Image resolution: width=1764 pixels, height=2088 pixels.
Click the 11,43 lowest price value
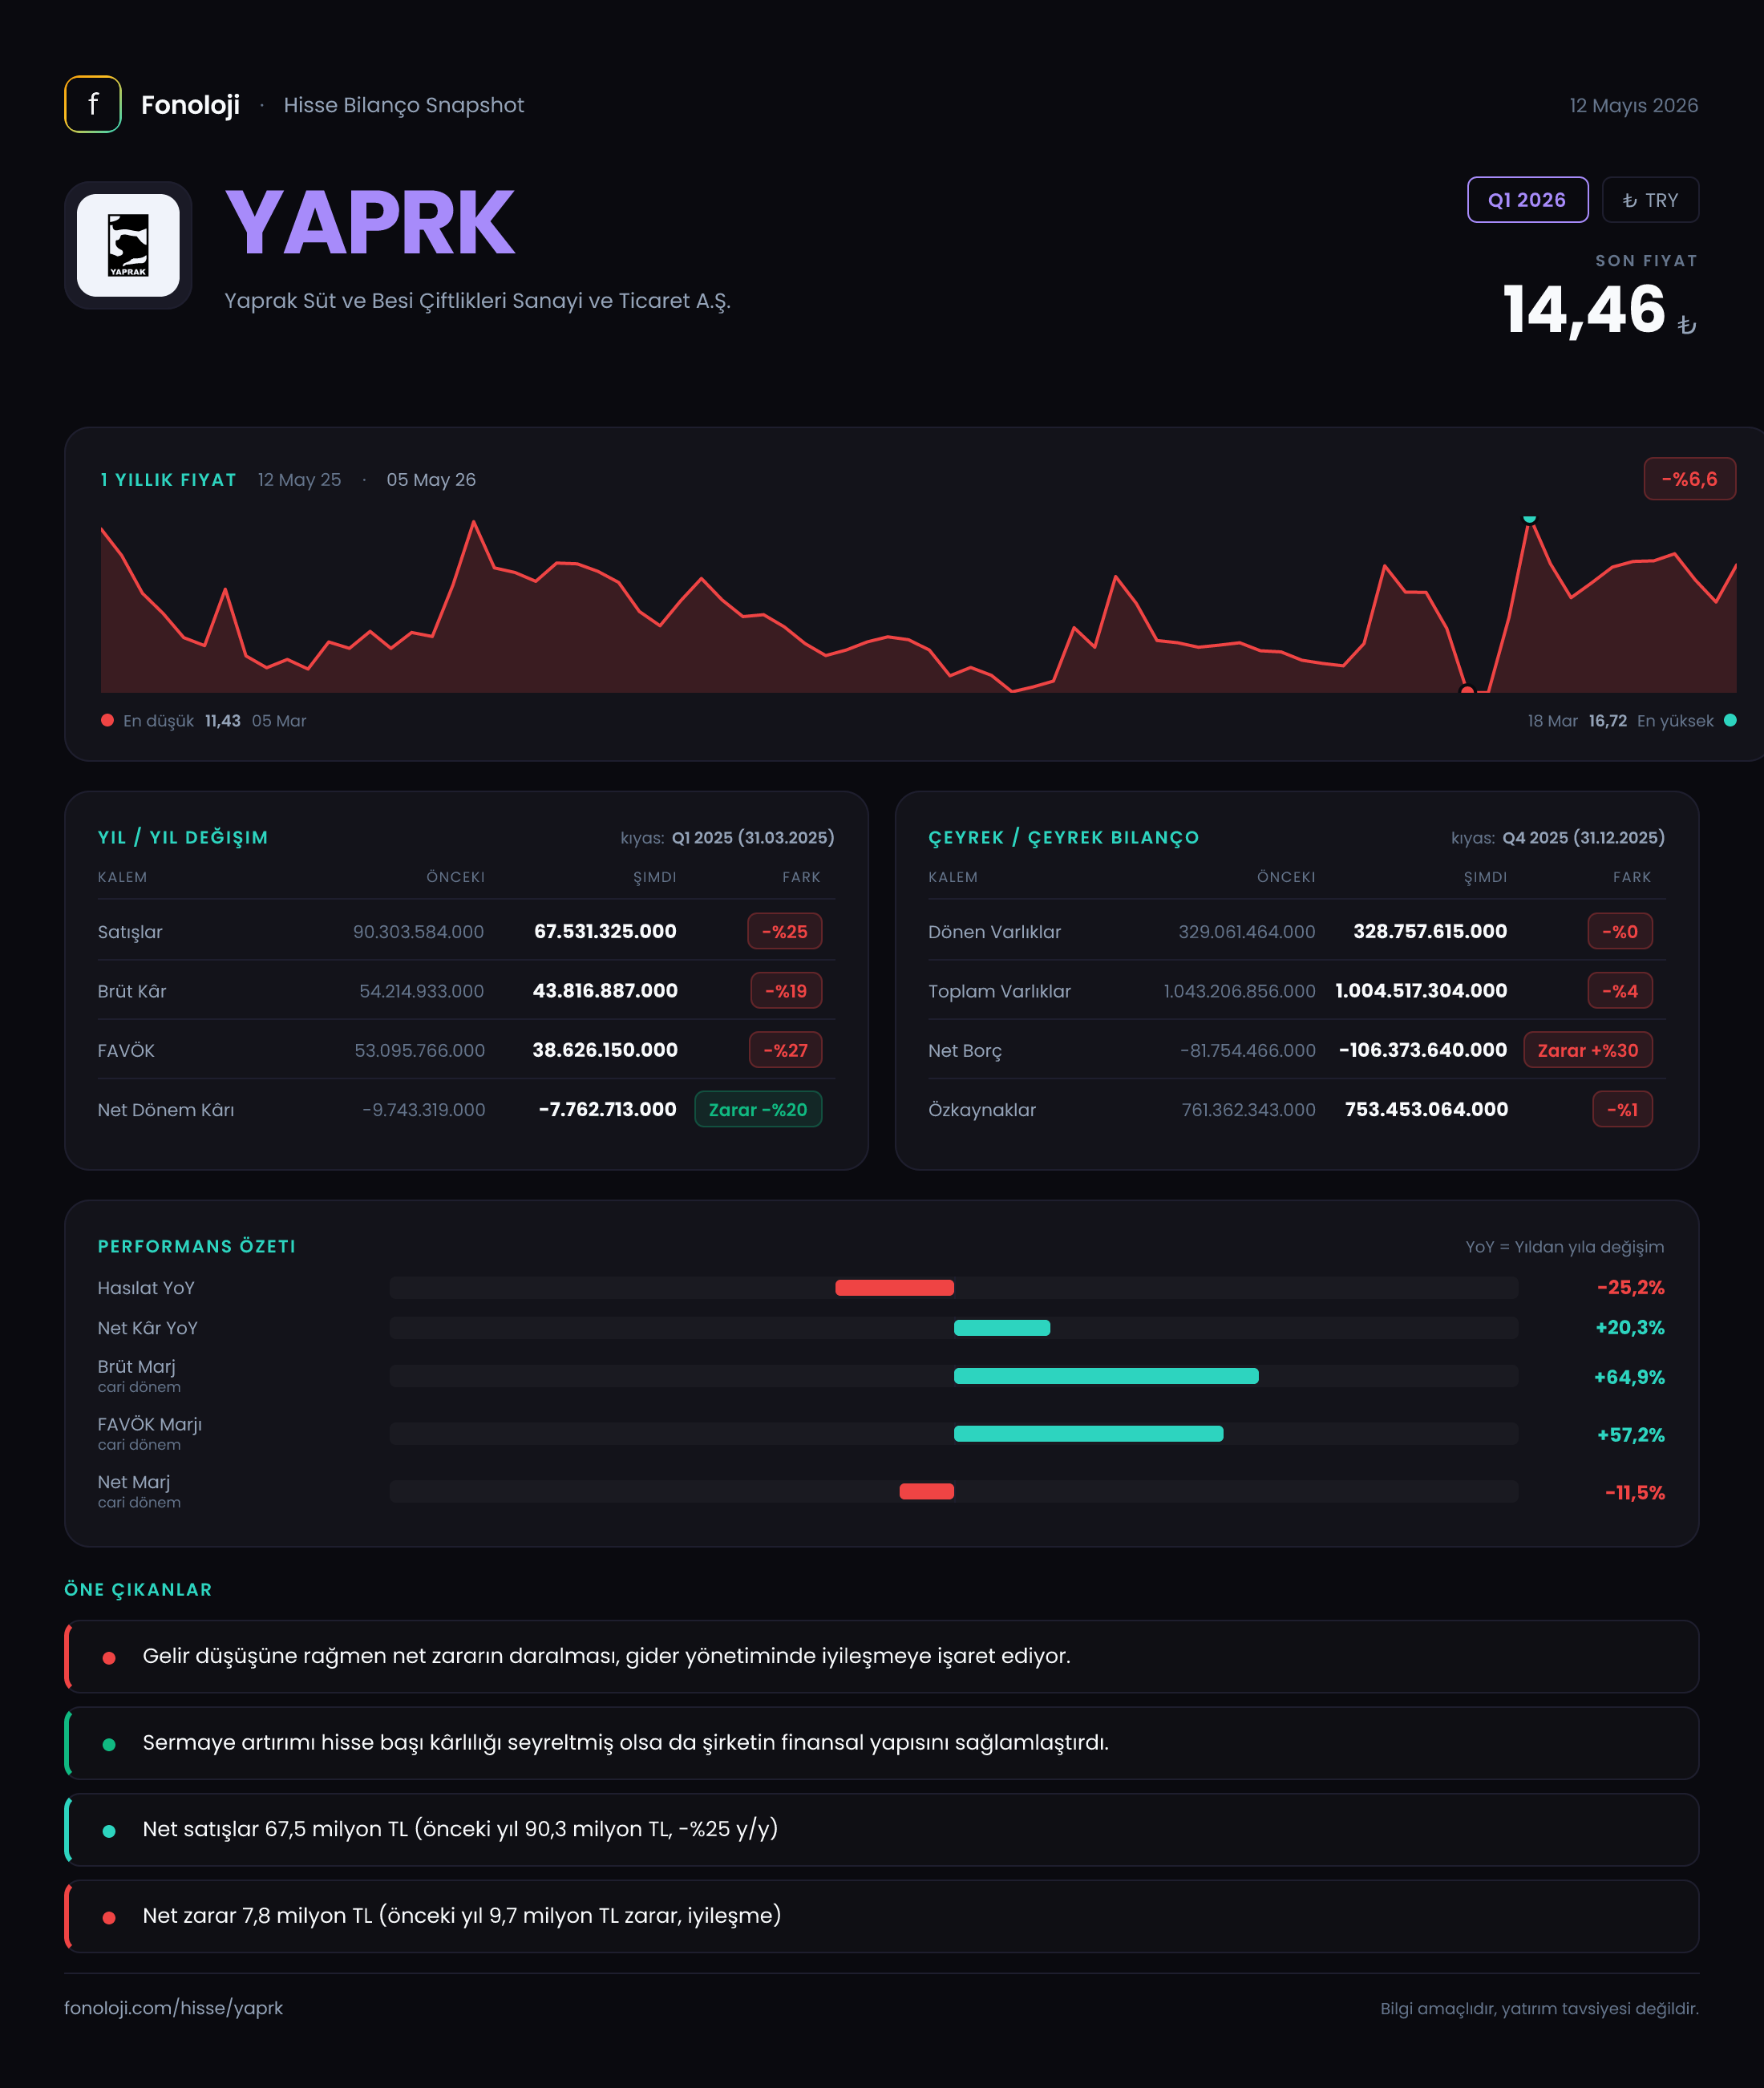point(223,721)
